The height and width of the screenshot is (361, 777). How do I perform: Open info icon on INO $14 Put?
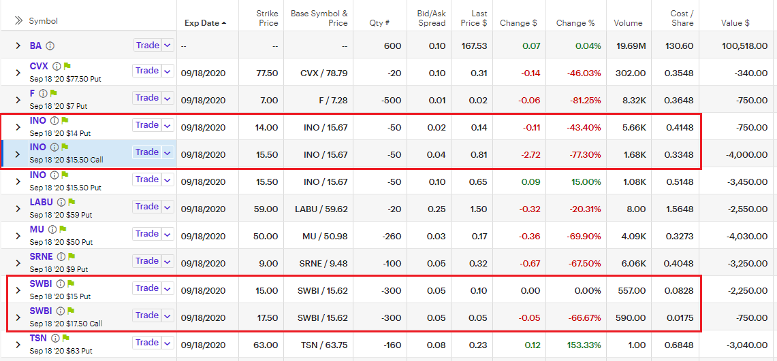coord(54,120)
